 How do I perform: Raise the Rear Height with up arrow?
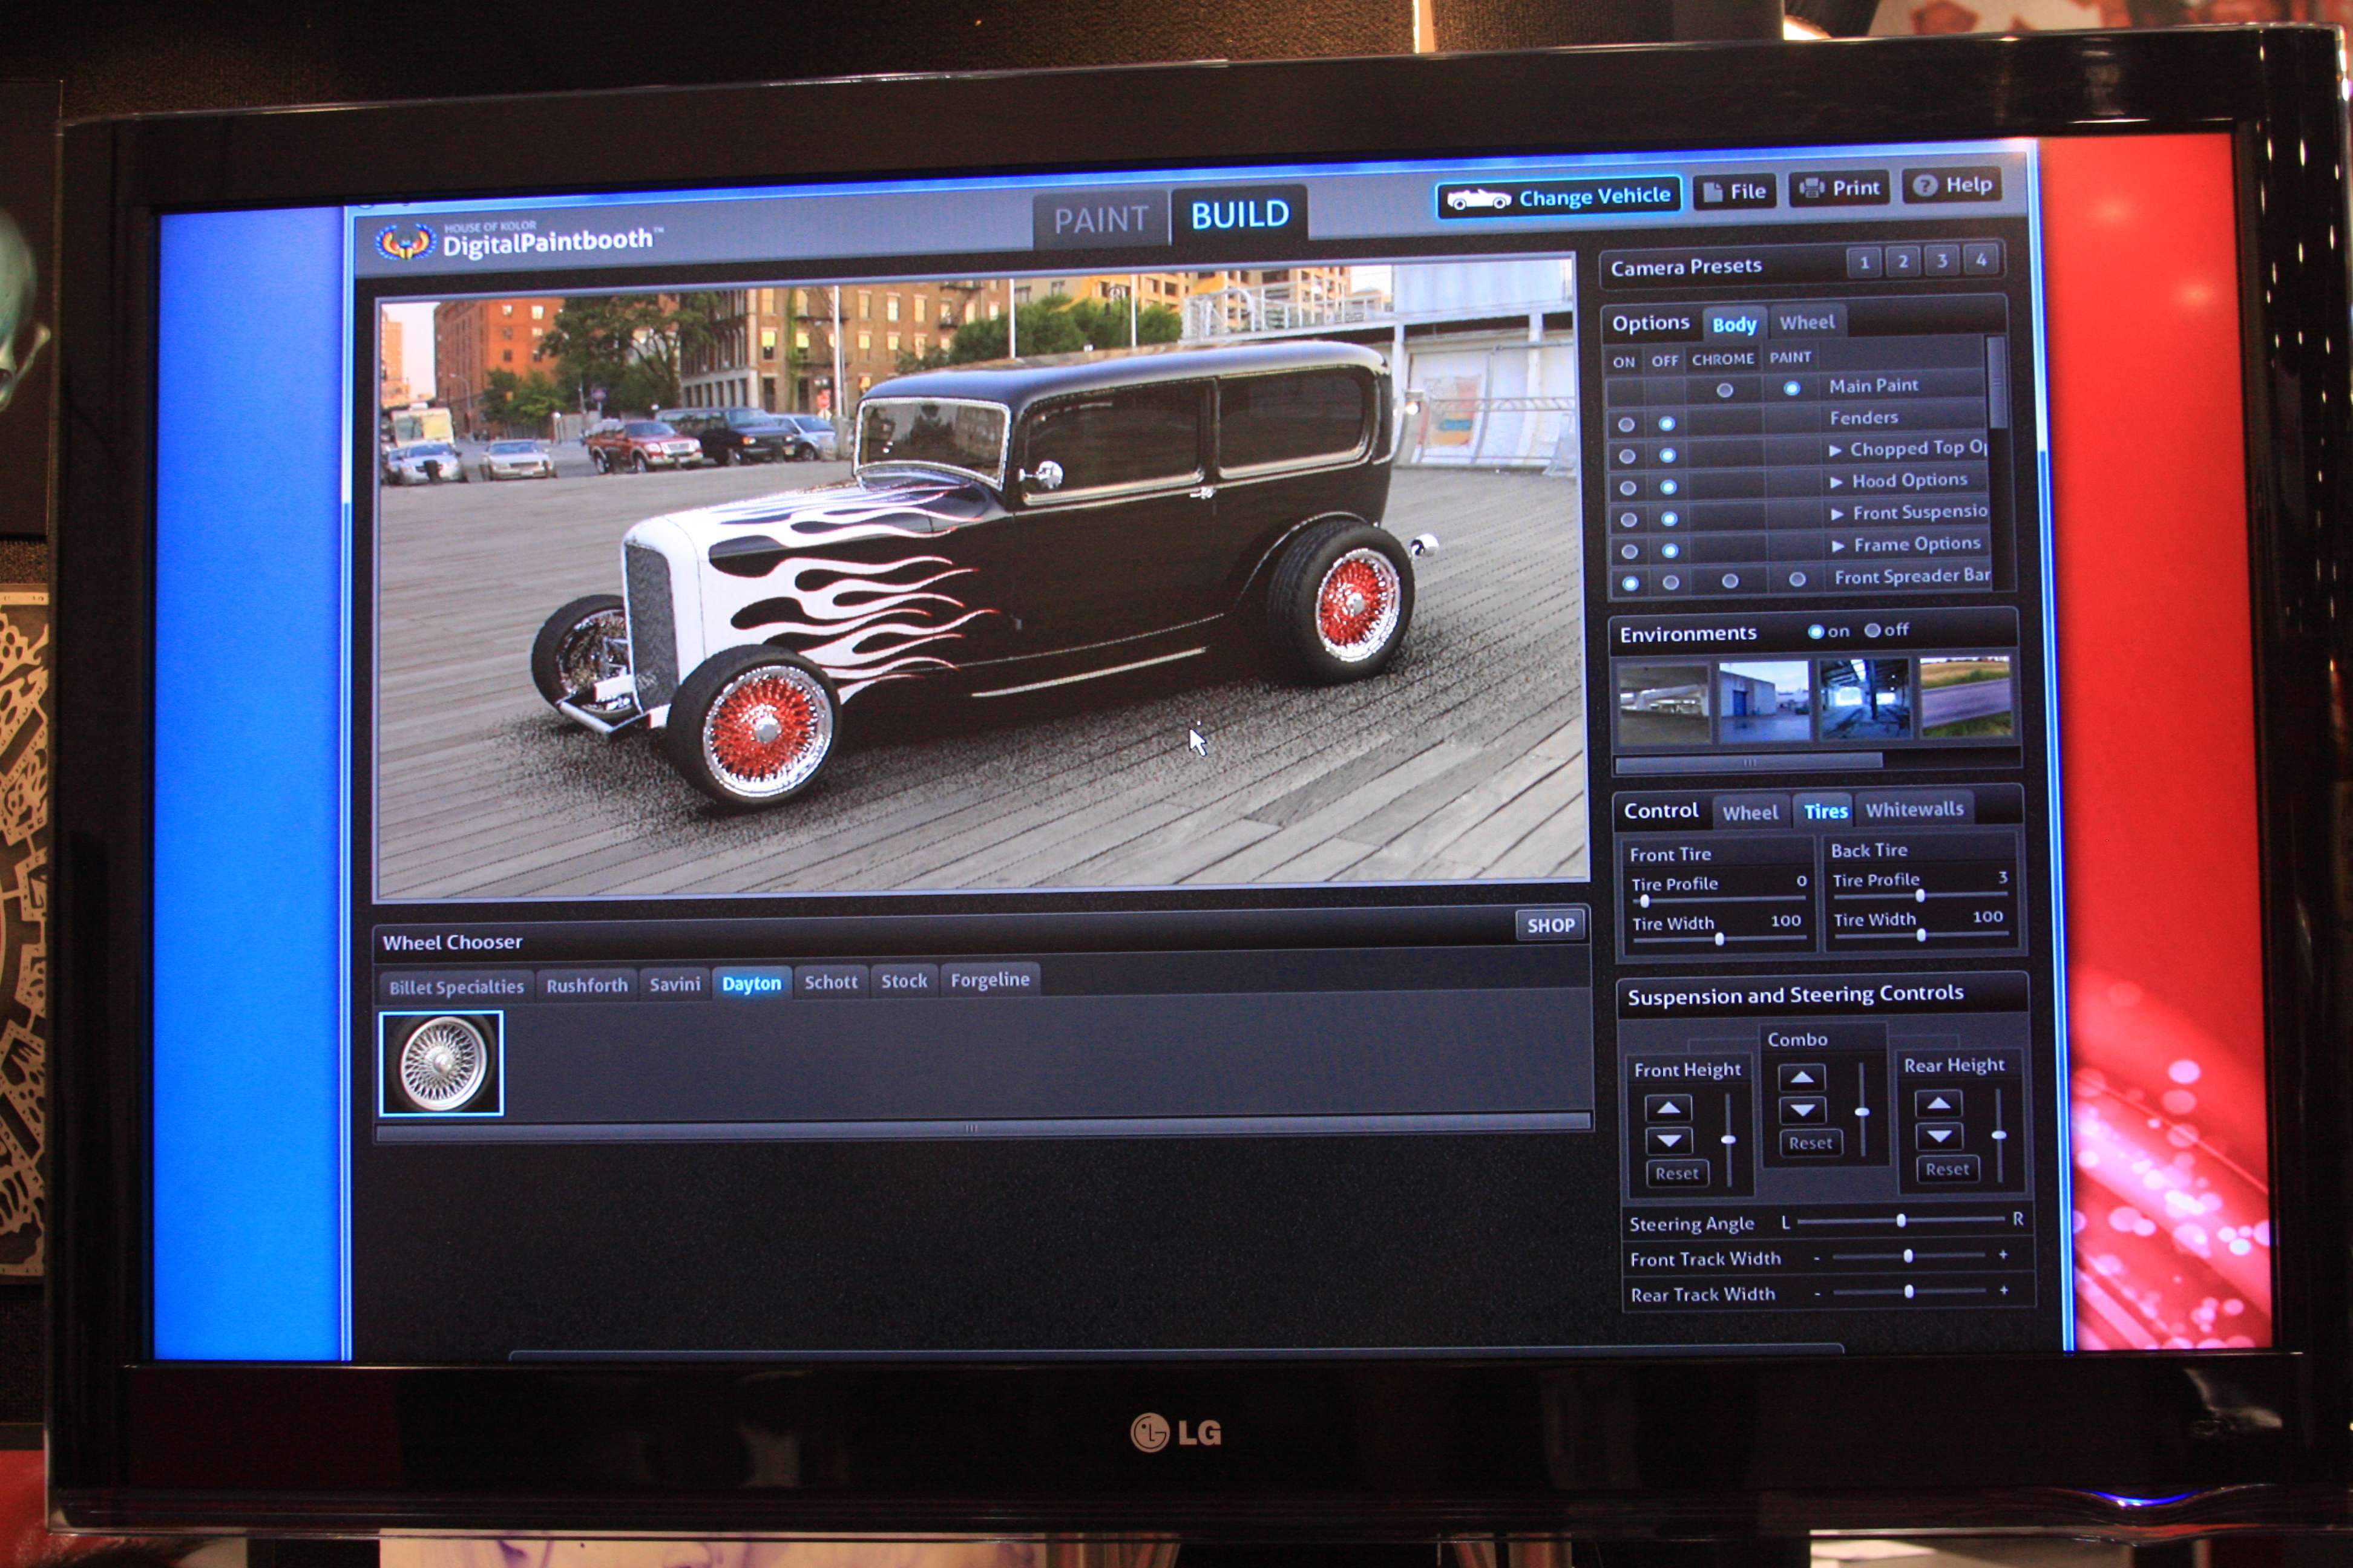click(x=1939, y=1104)
